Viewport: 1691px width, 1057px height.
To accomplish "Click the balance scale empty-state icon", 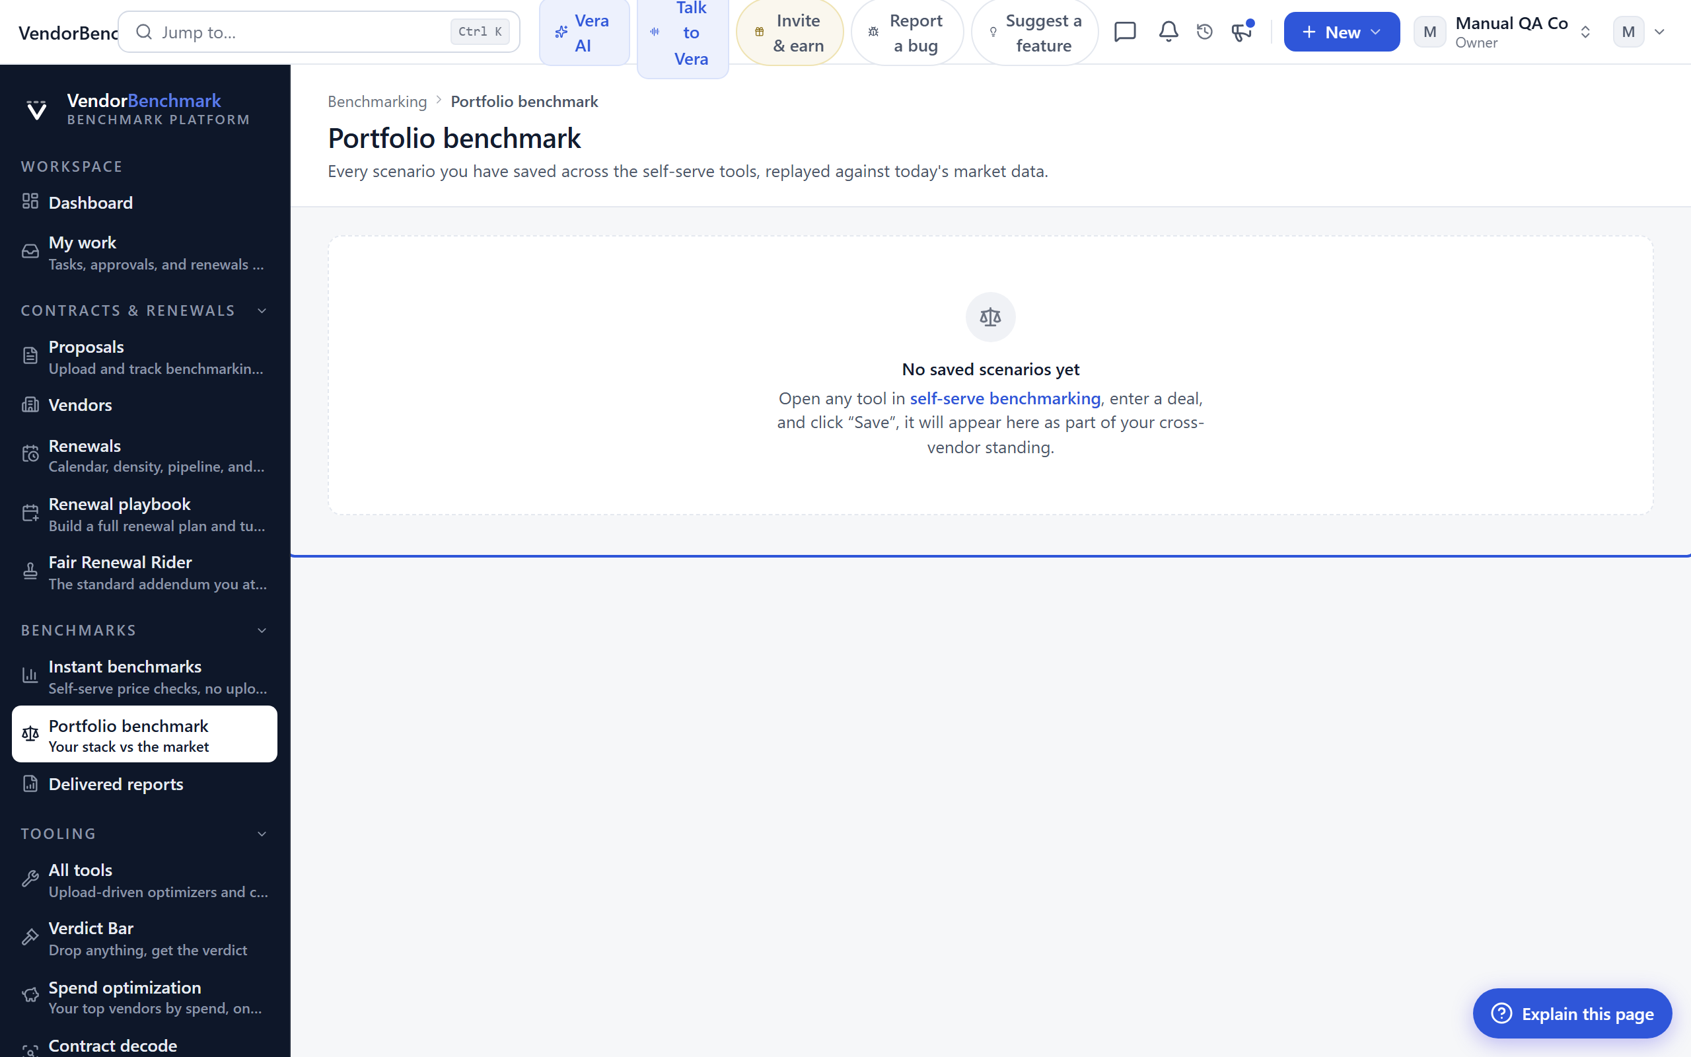I will (990, 316).
